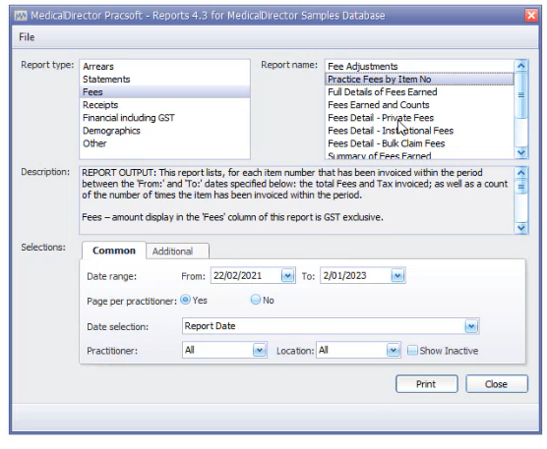Open the Practitioner dropdown arrow
This screenshot has height=449, width=547.
pos(259,350)
